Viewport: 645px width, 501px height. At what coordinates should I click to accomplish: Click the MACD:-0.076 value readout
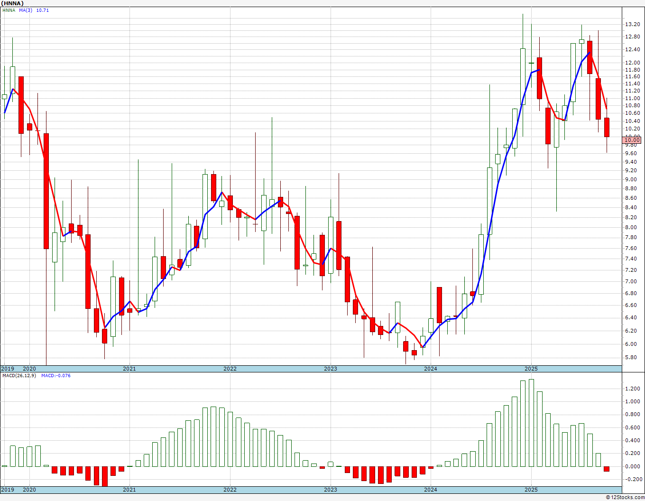click(55, 376)
